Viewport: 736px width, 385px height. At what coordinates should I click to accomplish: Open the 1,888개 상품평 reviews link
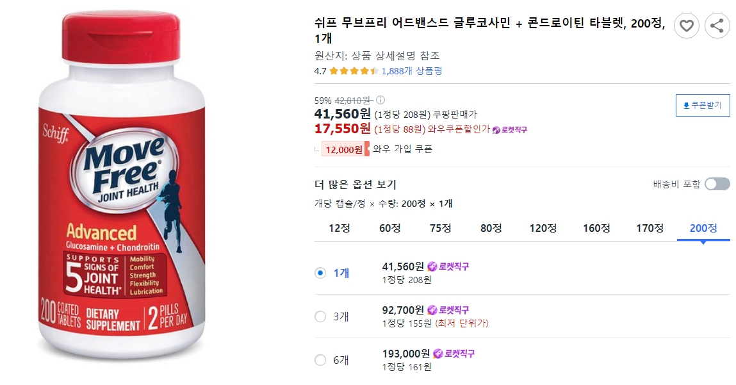413,72
